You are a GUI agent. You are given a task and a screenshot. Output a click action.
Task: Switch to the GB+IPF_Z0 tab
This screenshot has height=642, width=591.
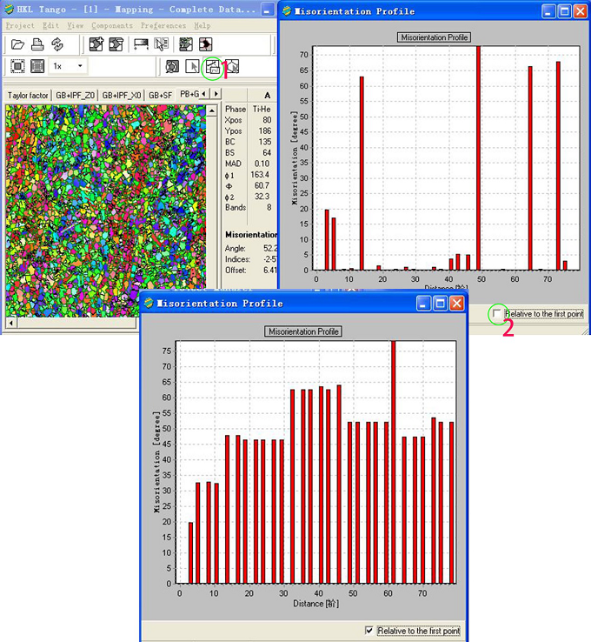(75, 94)
